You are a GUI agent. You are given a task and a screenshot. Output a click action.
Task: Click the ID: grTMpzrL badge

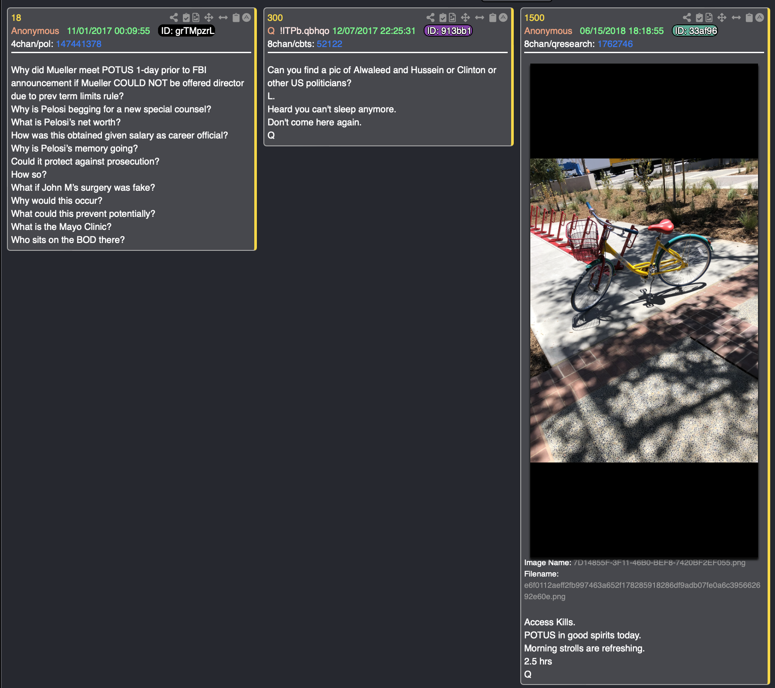[187, 31]
